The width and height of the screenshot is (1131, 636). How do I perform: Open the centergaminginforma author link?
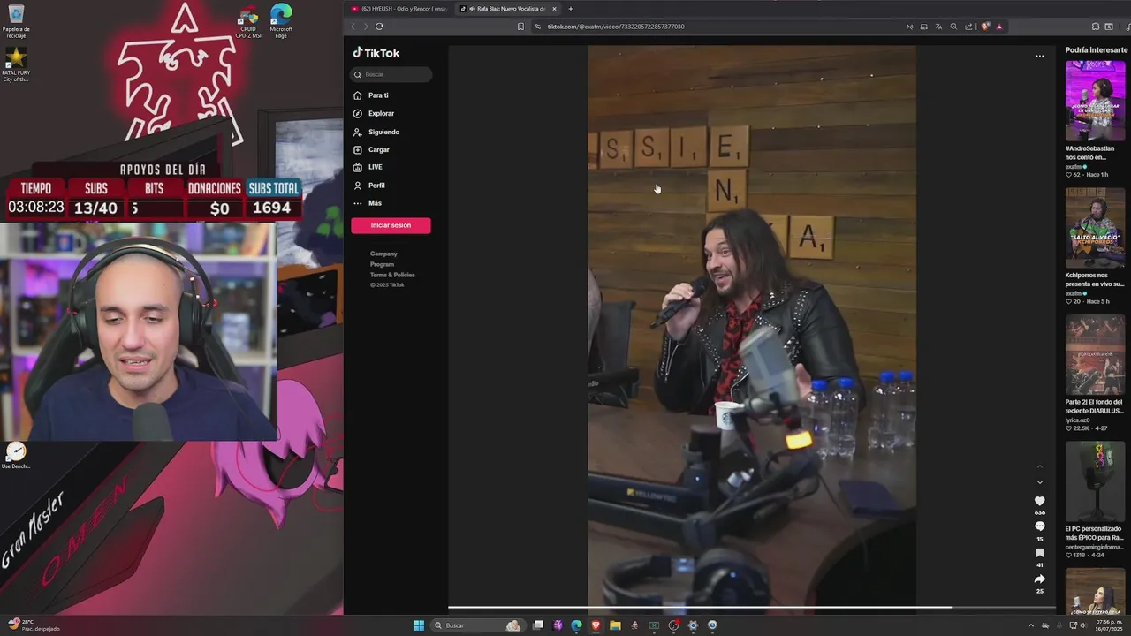pyautogui.click(x=1095, y=547)
